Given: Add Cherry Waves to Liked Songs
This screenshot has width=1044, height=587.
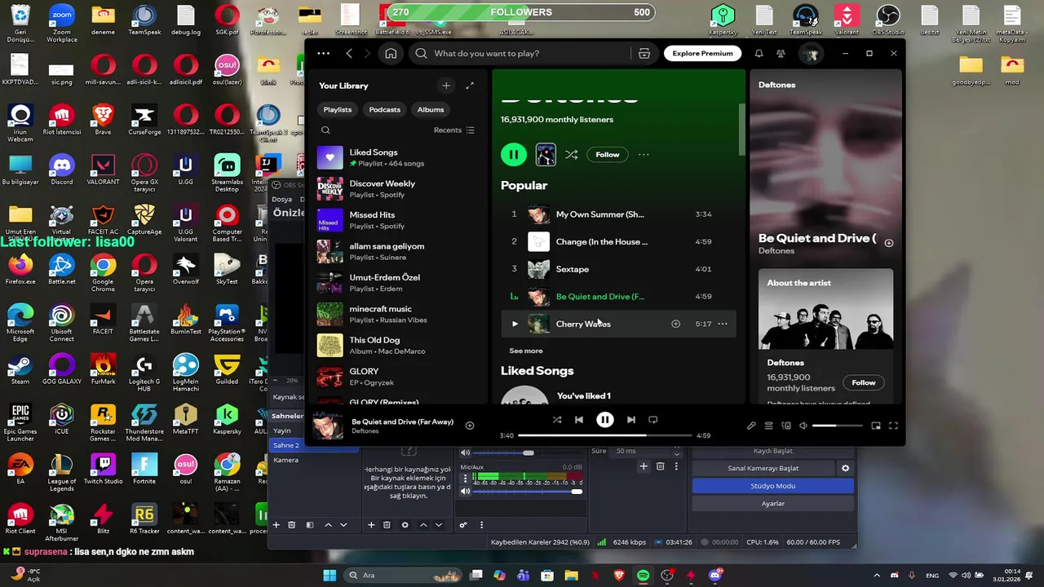Looking at the screenshot, I should (675, 324).
